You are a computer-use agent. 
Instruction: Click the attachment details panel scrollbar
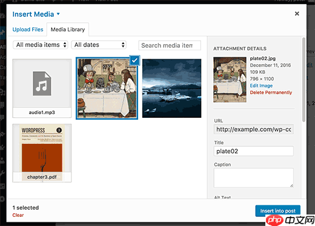(303, 80)
